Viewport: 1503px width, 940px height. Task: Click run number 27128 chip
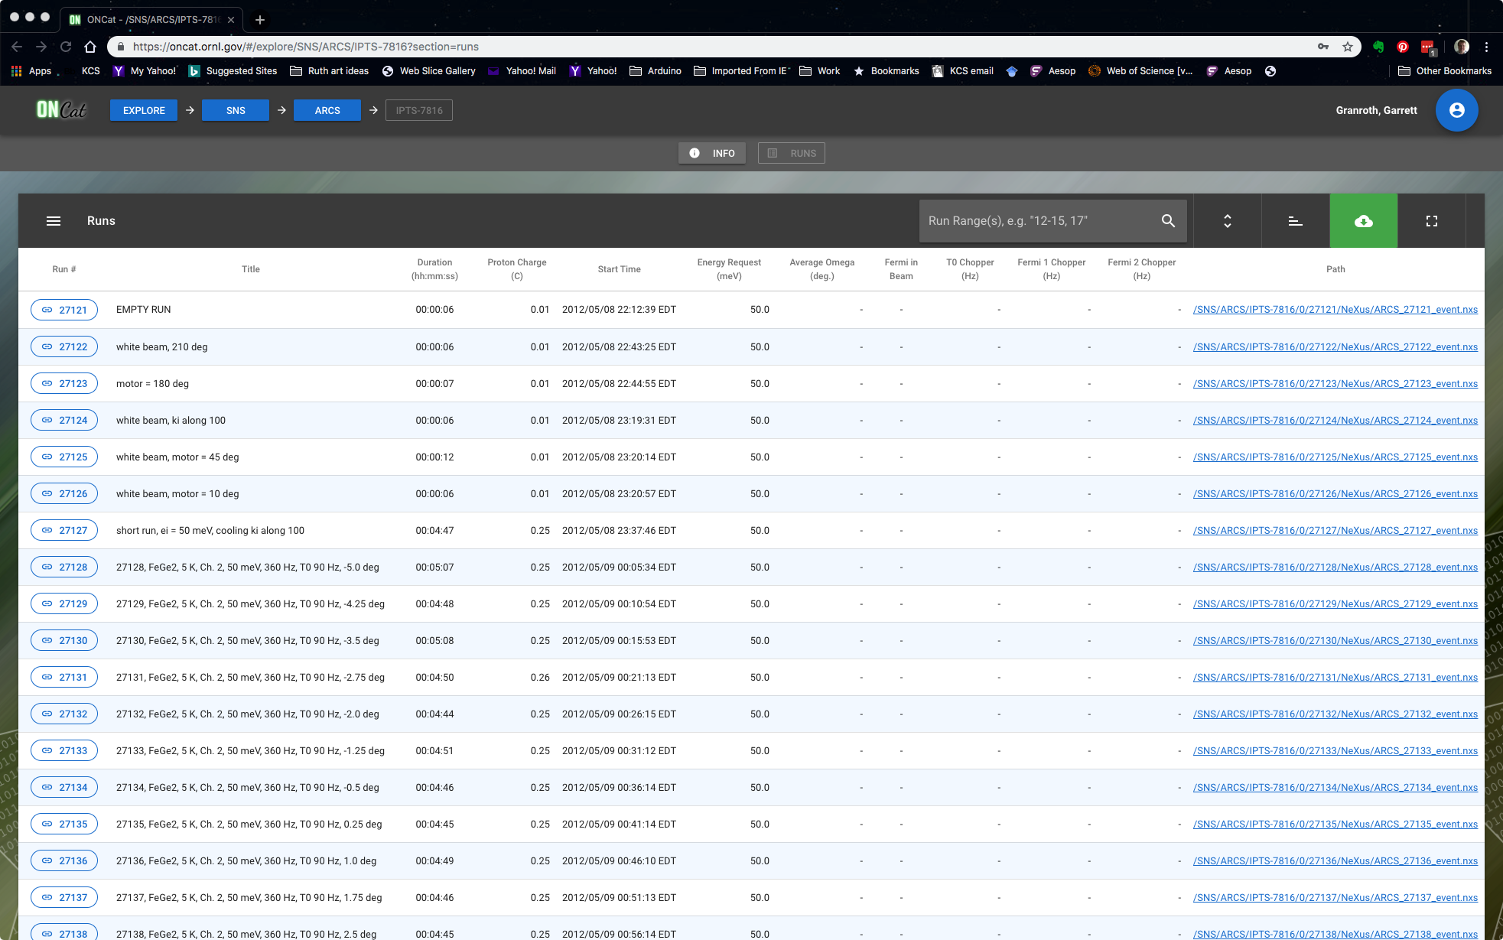(64, 568)
